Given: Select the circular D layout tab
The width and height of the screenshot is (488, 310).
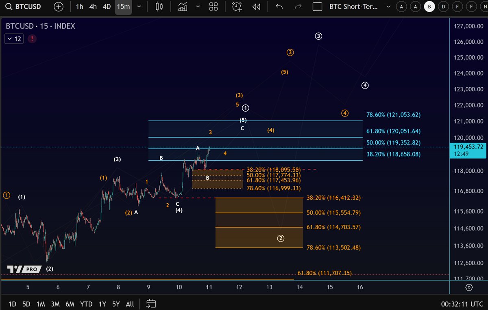Looking at the screenshot, I should pyautogui.click(x=443, y=6).
